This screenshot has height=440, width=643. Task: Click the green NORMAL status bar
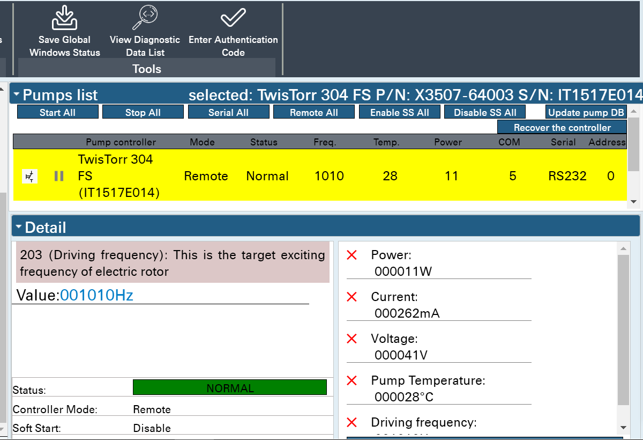(x=229, y=388)
